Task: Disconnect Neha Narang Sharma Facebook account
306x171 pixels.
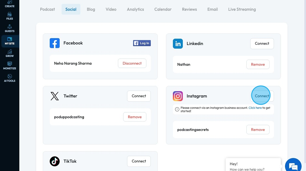Action: click(132, 63)
